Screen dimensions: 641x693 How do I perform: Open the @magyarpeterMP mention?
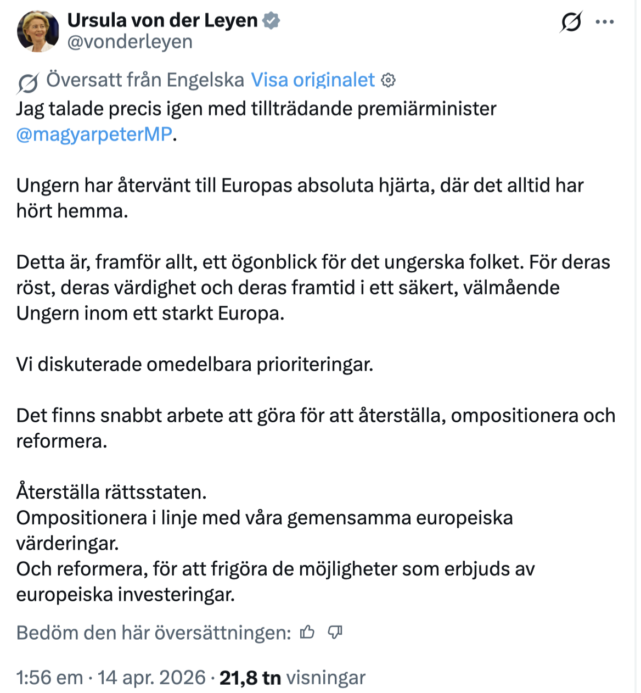tap(94, 134)
